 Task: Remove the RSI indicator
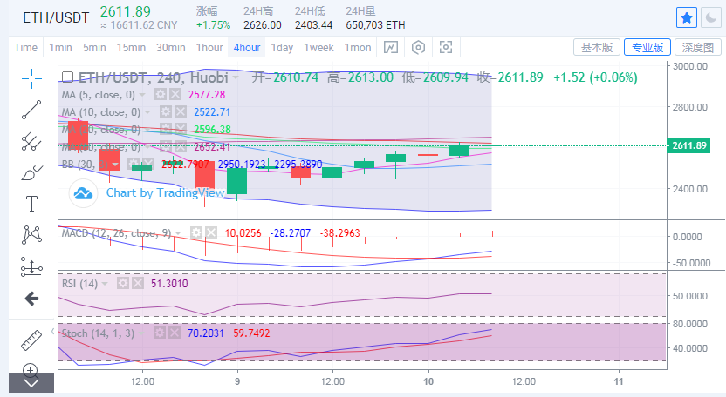tap(138, 283)
